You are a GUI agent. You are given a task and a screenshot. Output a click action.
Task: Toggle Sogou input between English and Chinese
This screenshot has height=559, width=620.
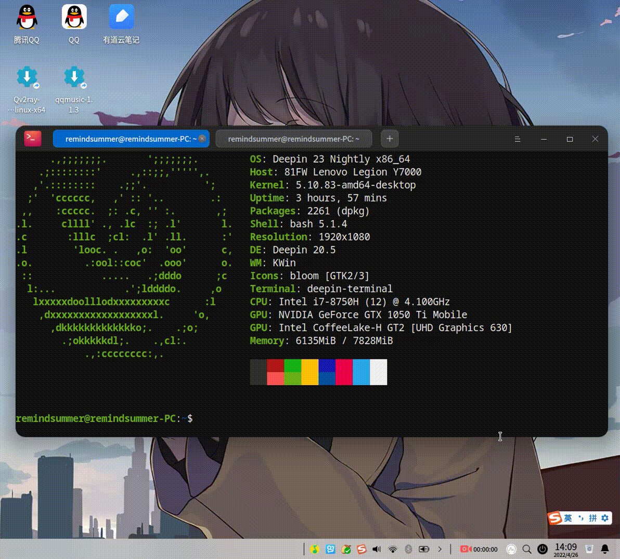(x=567, y=518)
